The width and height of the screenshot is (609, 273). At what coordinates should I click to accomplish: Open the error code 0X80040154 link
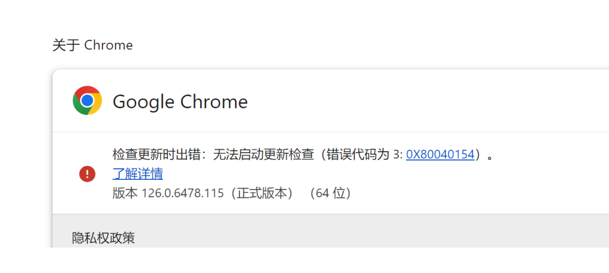click(440, 154)
